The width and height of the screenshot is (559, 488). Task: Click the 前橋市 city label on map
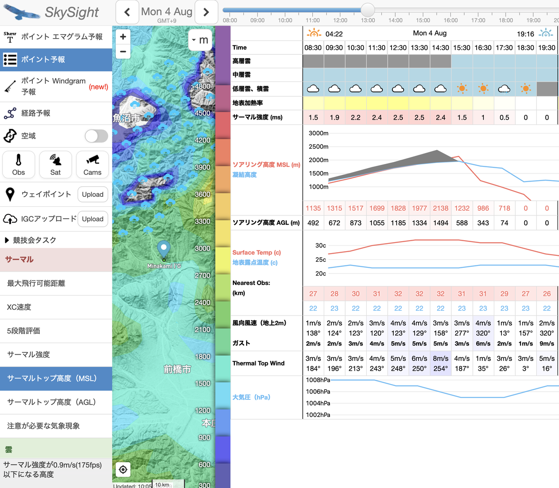click(x=177, y=369)
